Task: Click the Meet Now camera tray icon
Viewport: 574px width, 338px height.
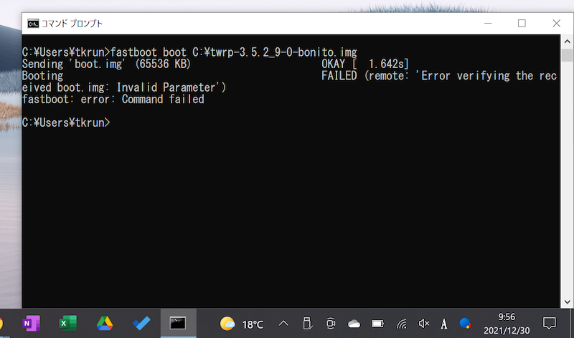Action: 331,324
